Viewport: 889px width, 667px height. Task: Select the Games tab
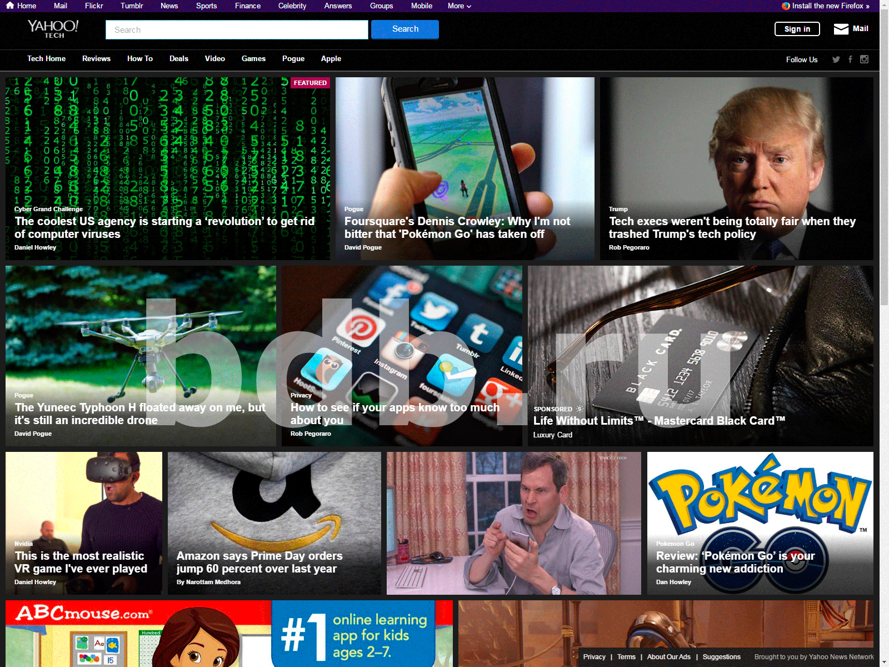click(x=253, y=58)
